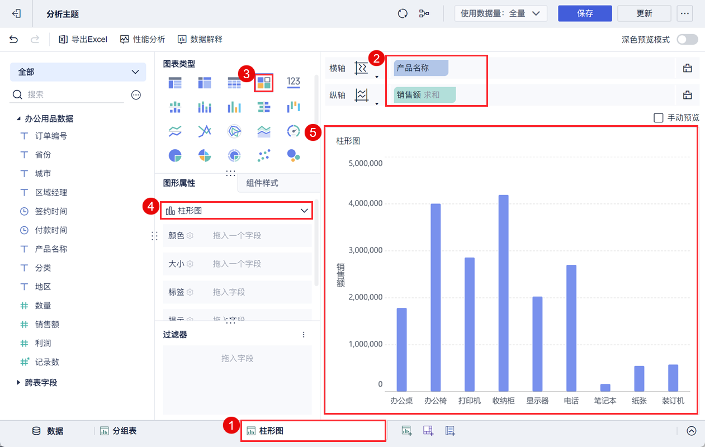Image resolution: width=705 pixels, height=447 pixels.
Task: Click the field search box
Action: tap(68, 95)
